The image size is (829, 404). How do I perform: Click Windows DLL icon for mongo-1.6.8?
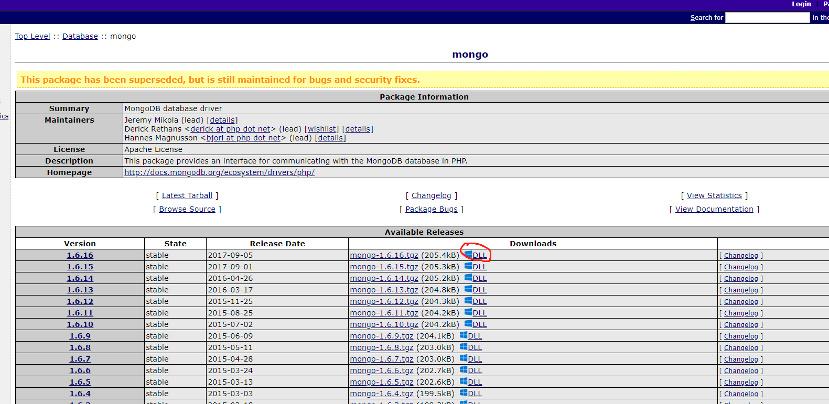click(464, 347)
